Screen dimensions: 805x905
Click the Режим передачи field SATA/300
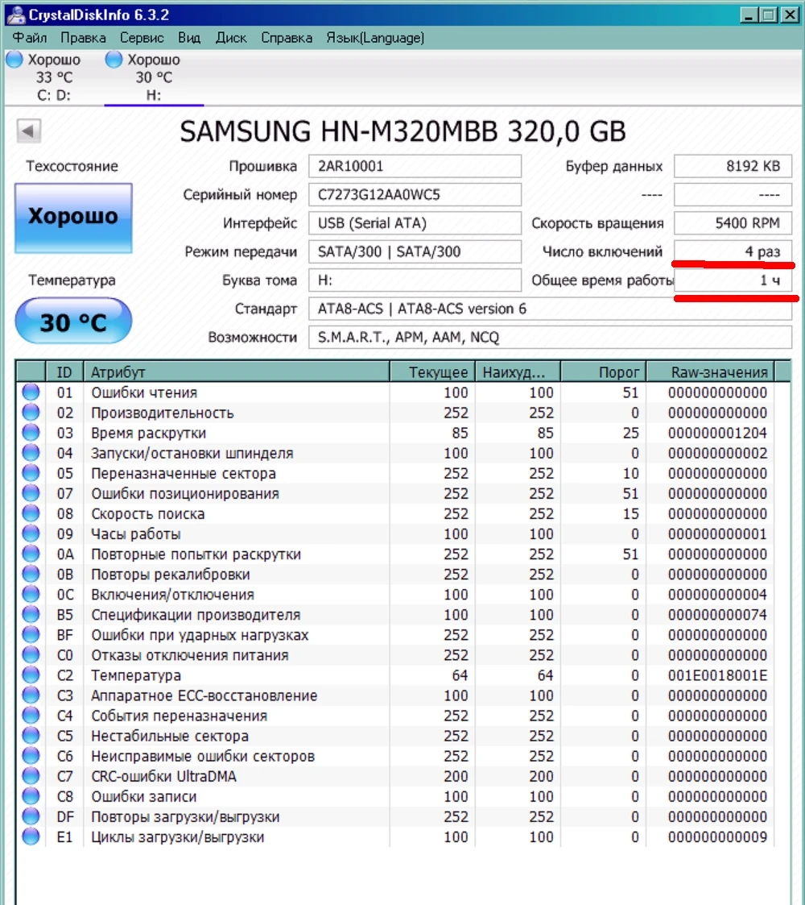coord(415,251)
